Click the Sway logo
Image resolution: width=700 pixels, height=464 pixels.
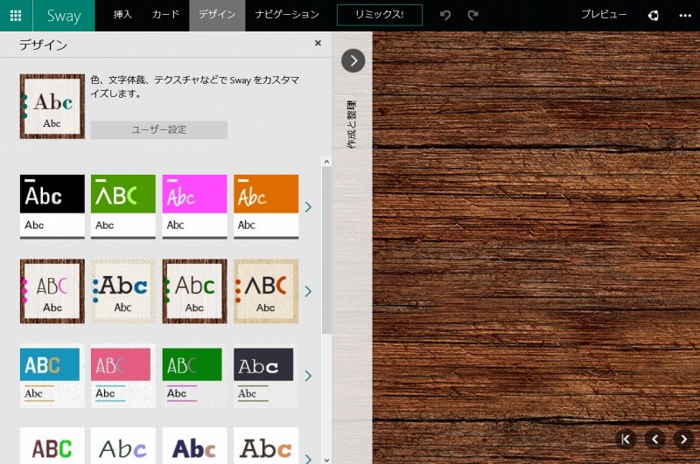click(64, 16)
